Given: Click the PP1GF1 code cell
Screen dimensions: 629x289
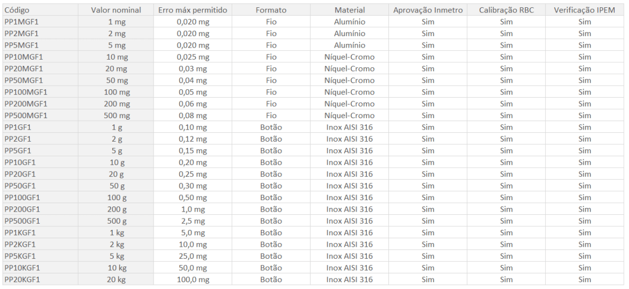Looking at the screenshot, I should point(18,127).
